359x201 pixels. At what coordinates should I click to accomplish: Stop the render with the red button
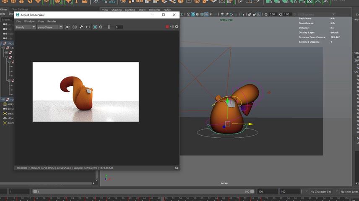(167, 27)
